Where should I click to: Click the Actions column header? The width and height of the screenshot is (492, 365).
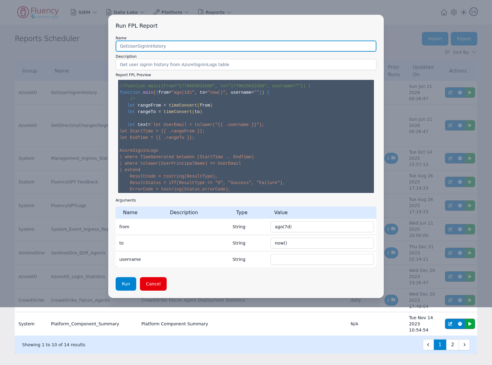tap(458, 71)
